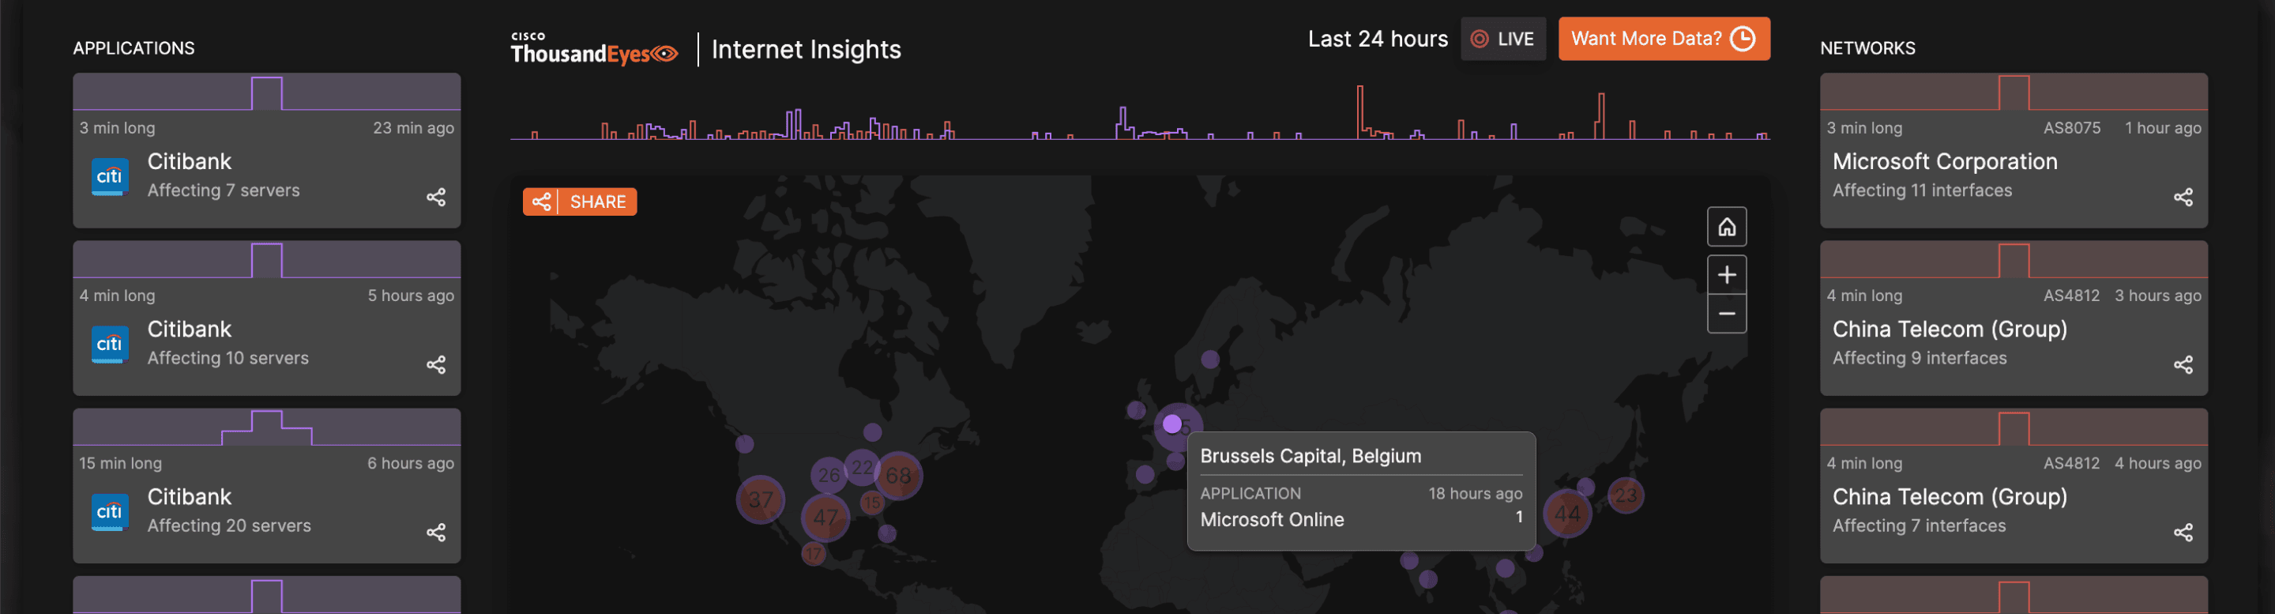2275x614 pixels.
Task: Click the map cluster marker labeled 68
Action: click(x=898, y=477)
